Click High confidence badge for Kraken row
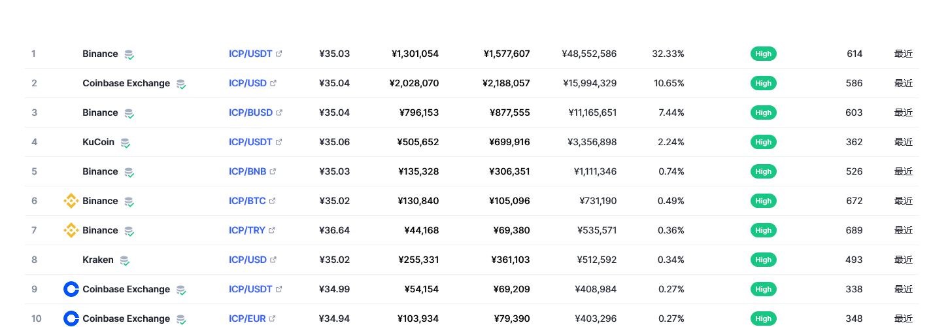The width and height of the screenshot is (948, 327). (763, 260)
